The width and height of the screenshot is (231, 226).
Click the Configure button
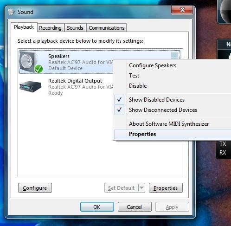[x=35, y=188]
